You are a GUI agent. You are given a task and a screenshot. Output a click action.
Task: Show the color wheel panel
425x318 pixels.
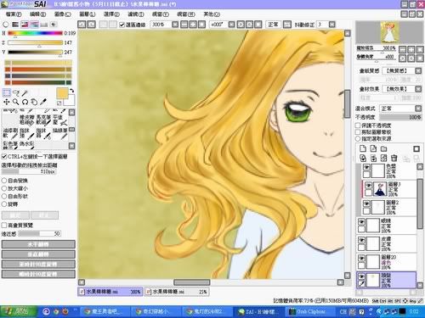click(6, 25)
